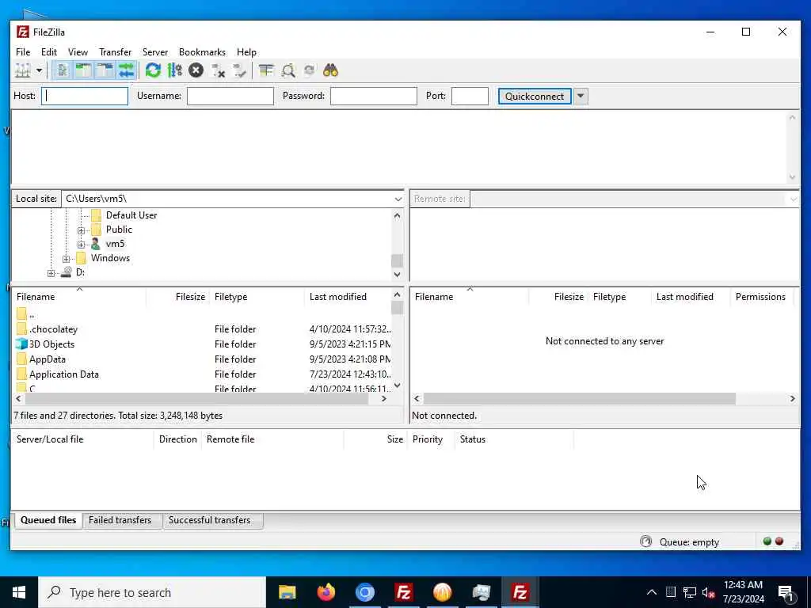Click the taskbar search box
The image size is (811, 608).
pyautogui.click(x=152, y=592)
